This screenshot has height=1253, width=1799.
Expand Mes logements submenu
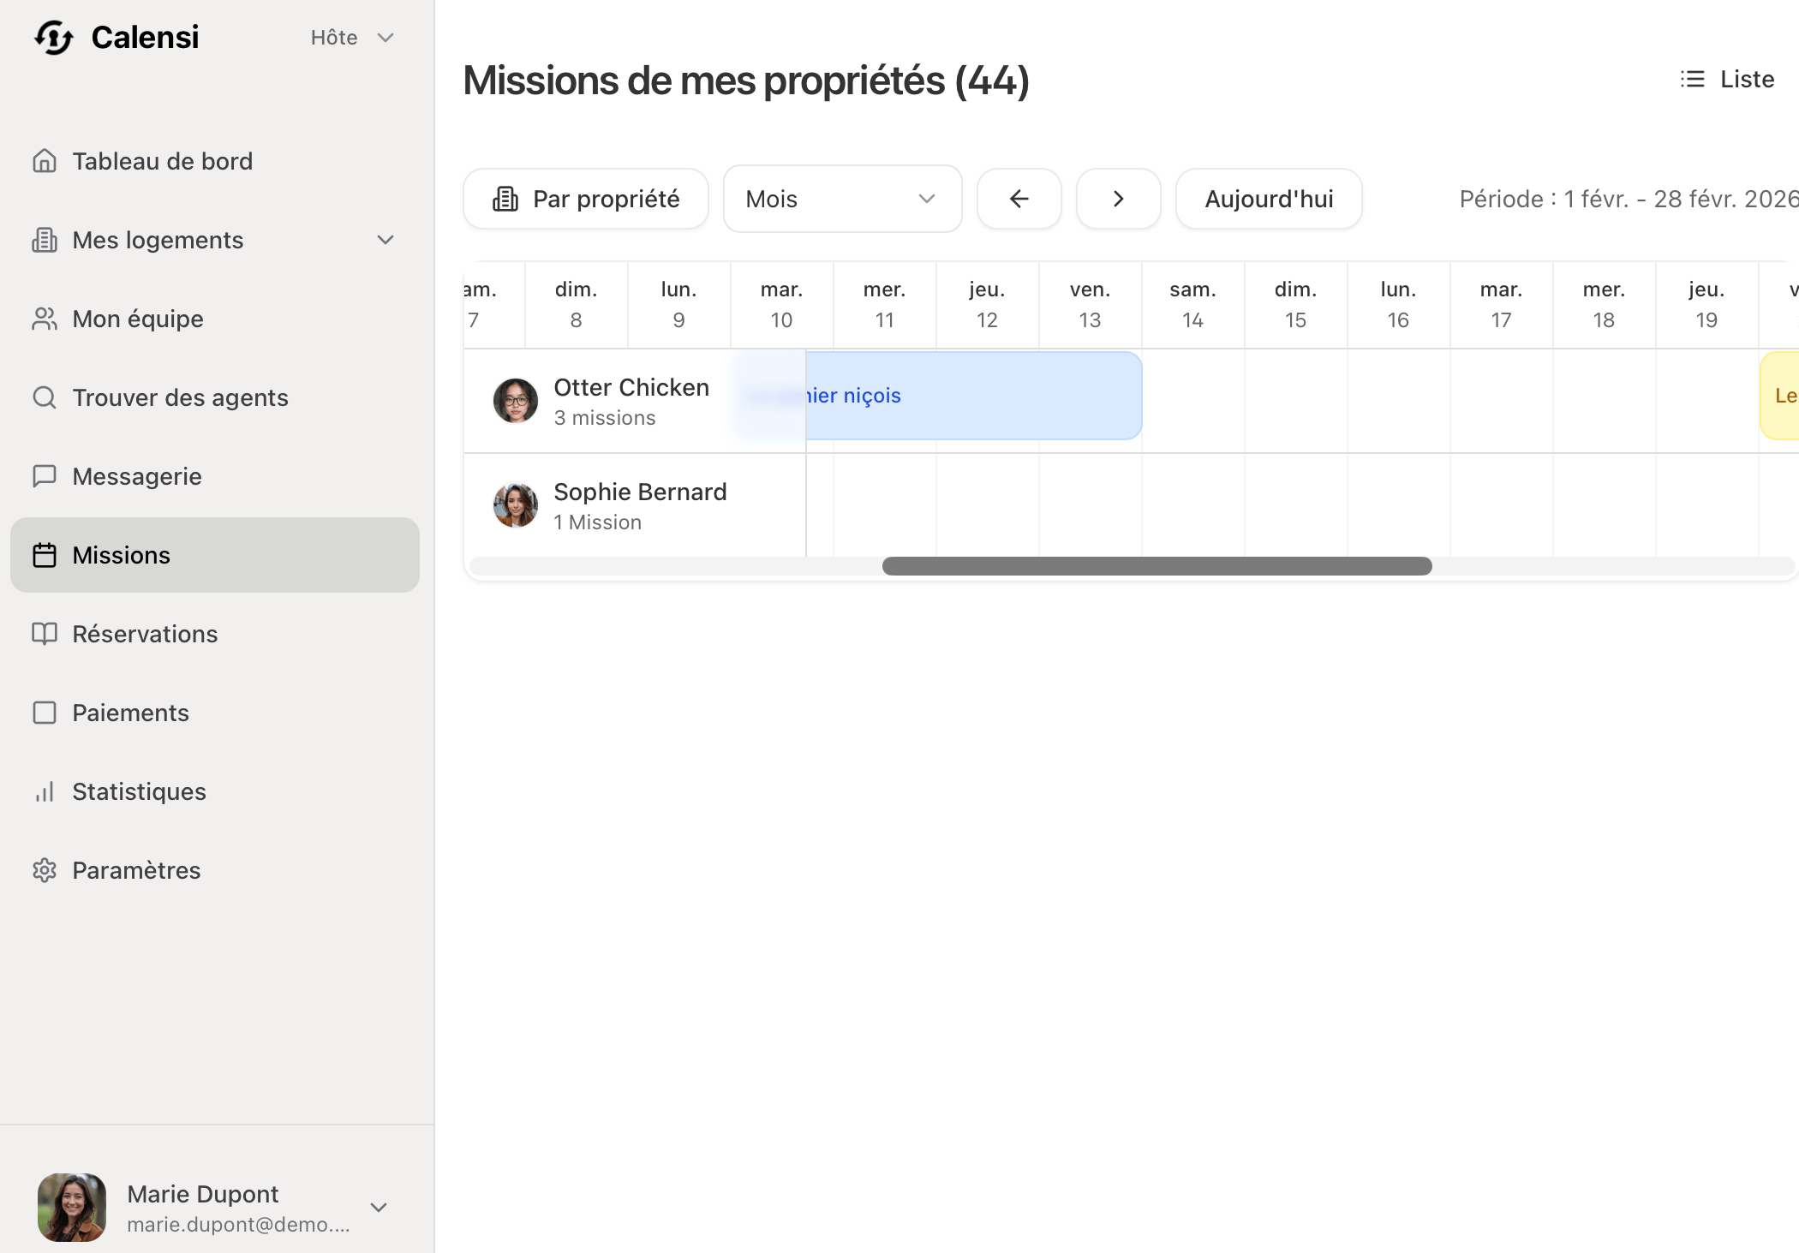(x=385, y=240)
